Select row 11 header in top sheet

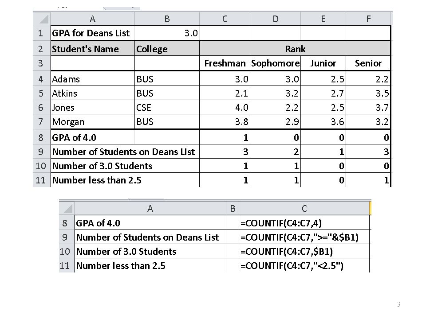pos(42,180)
